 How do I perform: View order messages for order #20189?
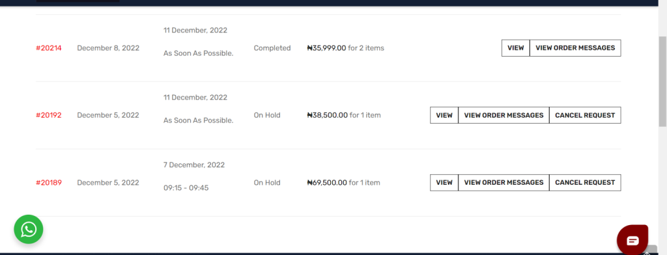point(504,183)
